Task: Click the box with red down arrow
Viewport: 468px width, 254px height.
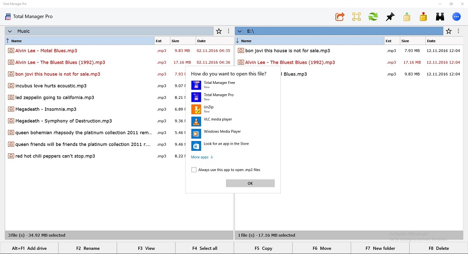Action: pyautogui.click(x=423, y=17)
